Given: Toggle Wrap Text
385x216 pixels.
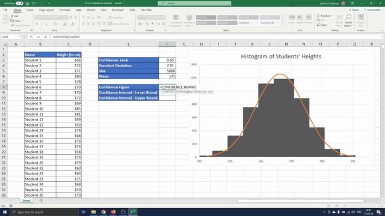Looking at the screenshot, I should tap(115, 17).
